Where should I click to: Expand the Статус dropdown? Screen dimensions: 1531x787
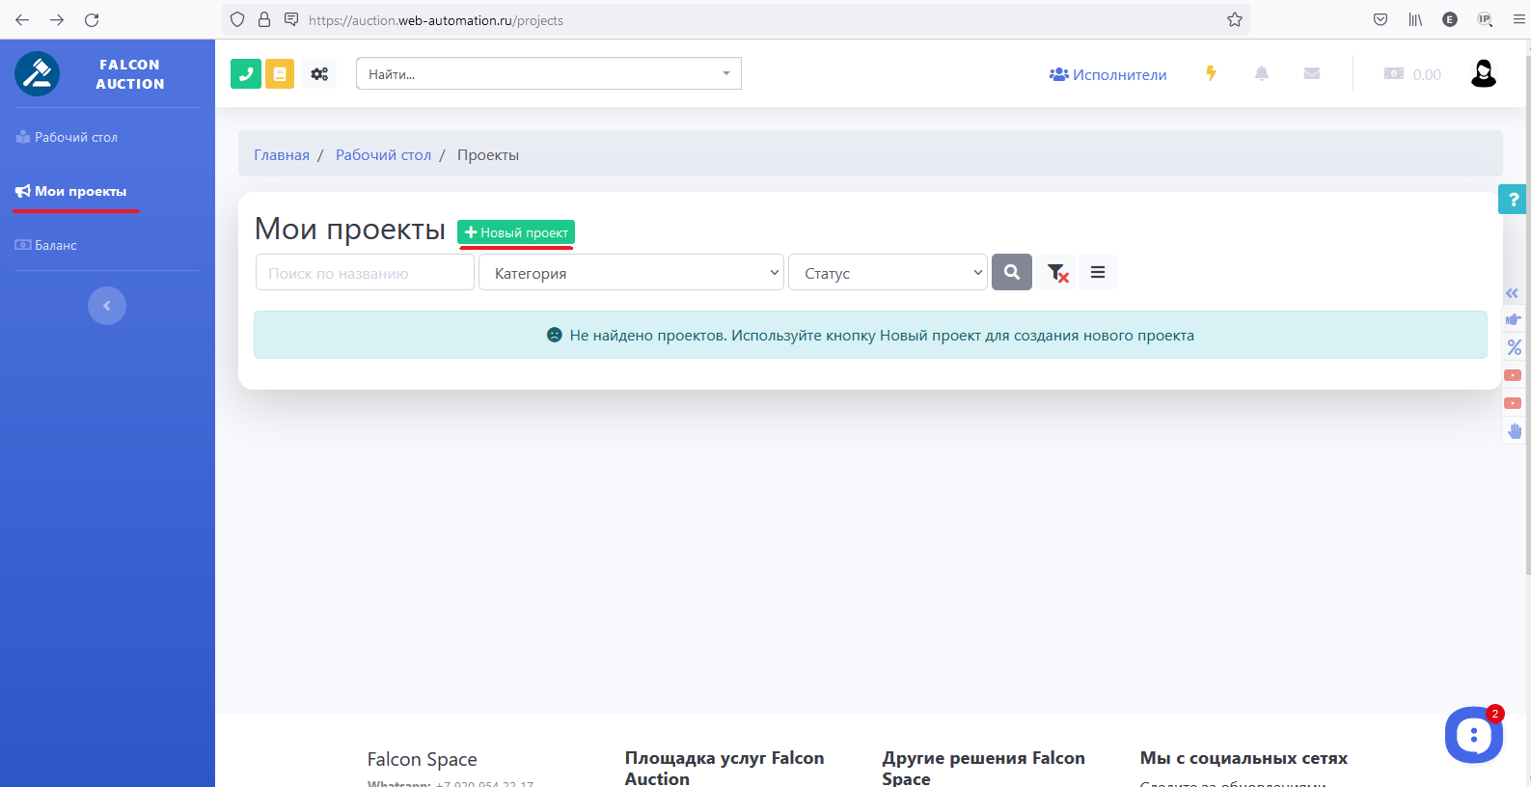coord(888,273)
